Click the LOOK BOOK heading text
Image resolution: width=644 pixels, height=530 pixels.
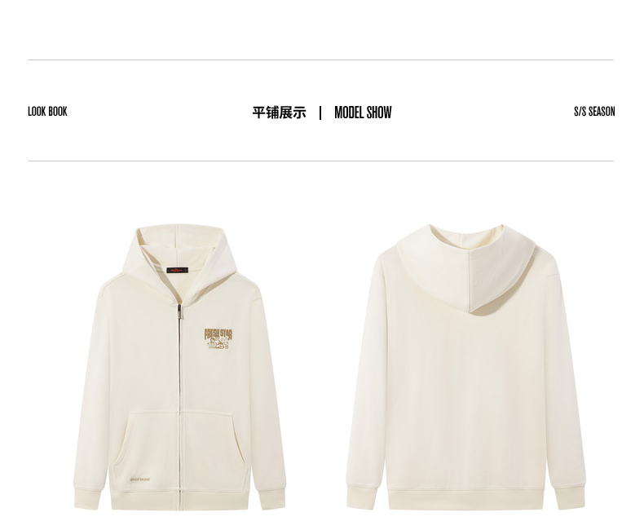(47, 112)
